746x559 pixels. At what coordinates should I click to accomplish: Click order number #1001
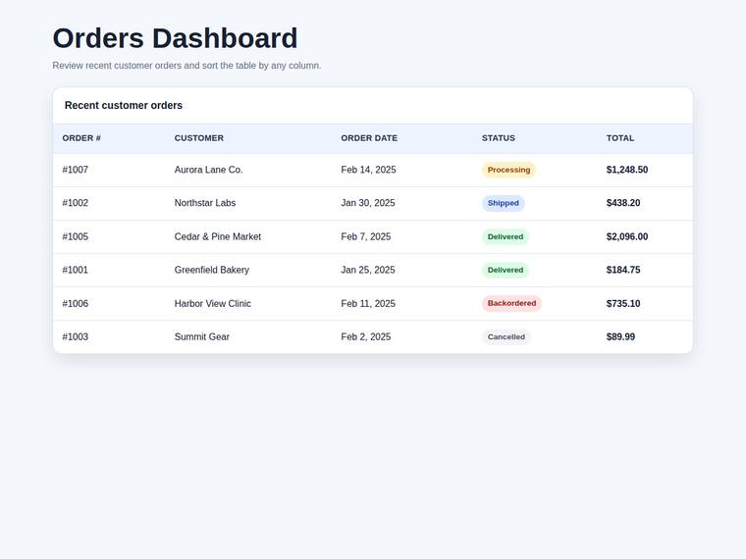(x=76, y=270)
